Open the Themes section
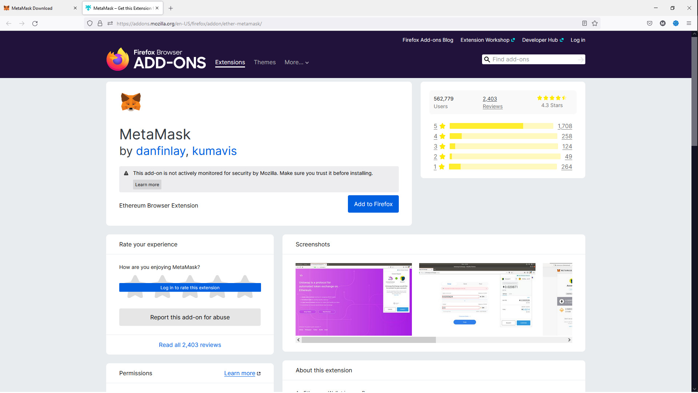 click(x=265, y=62)
